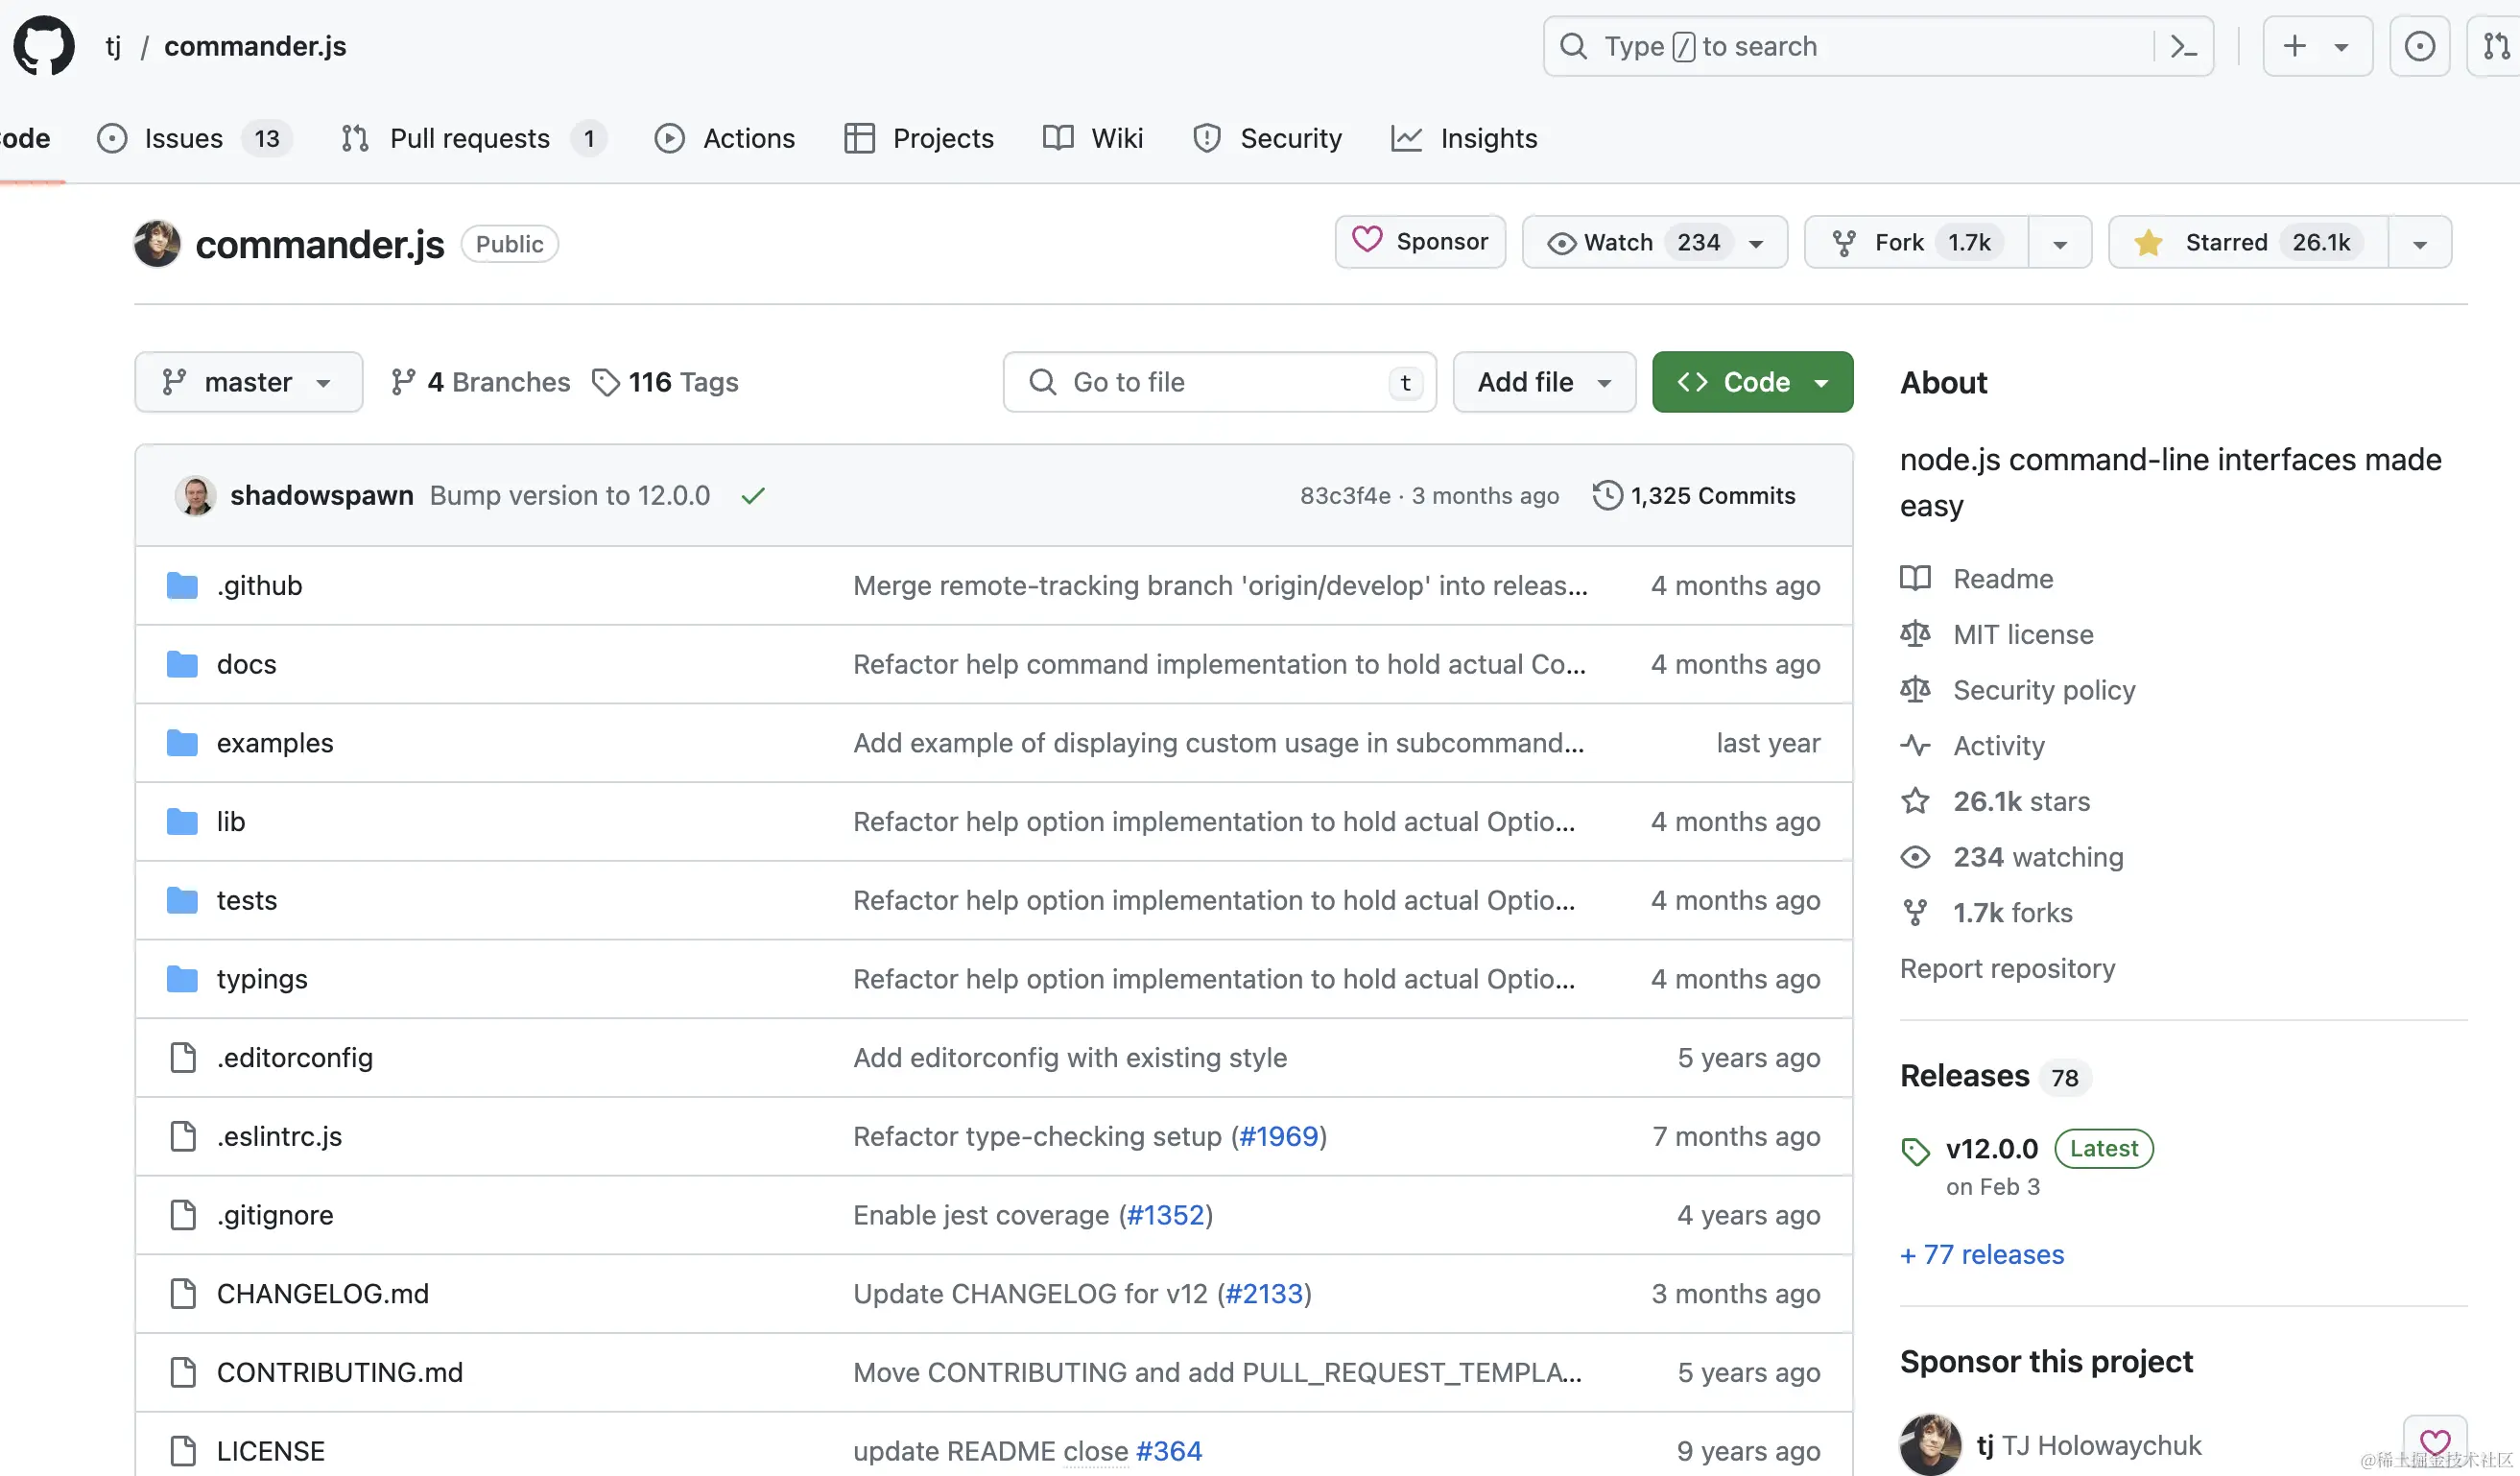Viewport: 2520px width, 1476px height.
Task: Click the pull requests icon in top header
Action: (2496, 46)
